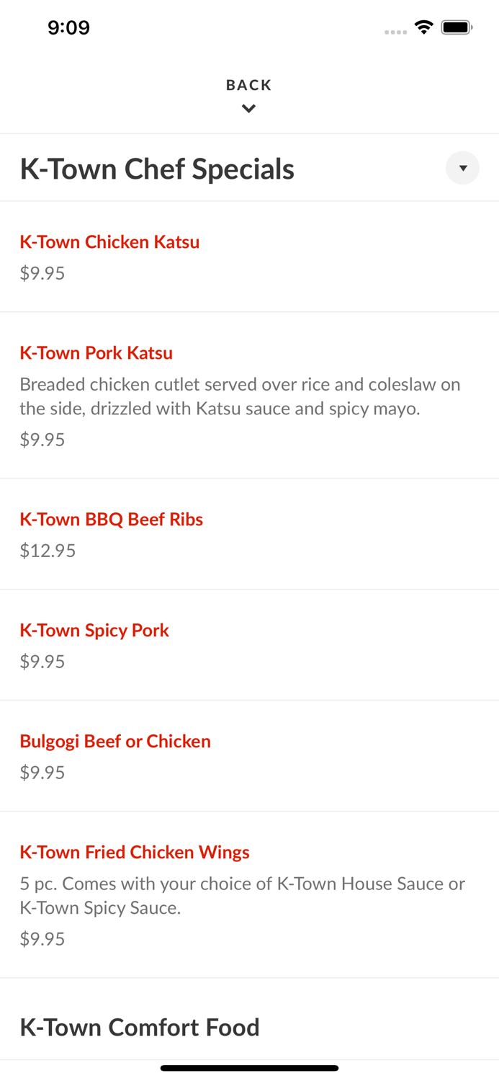Screen dimensions: 499x1081
Task: Open K-Town BBQ Beef Ribs
Action: [111, 520]
